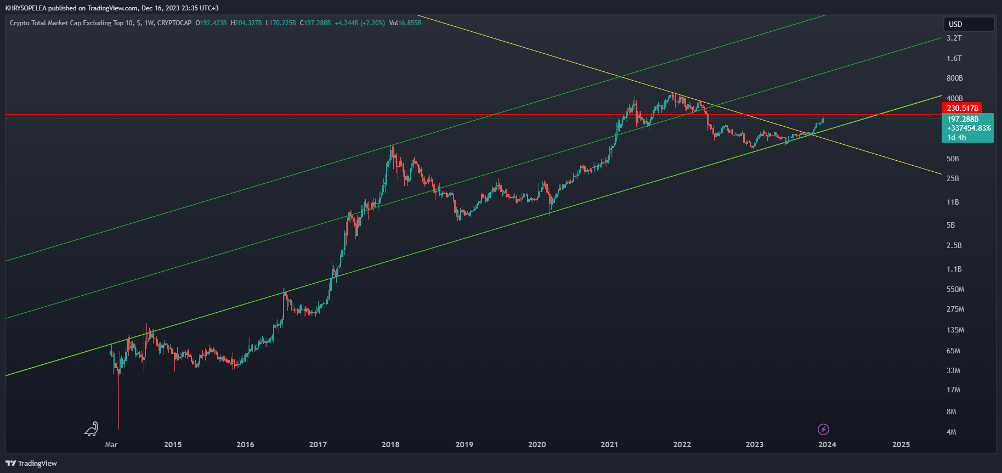Click the 2022 label on the time axis
This screenshot has width=1002, height=473.
[682, 444]
